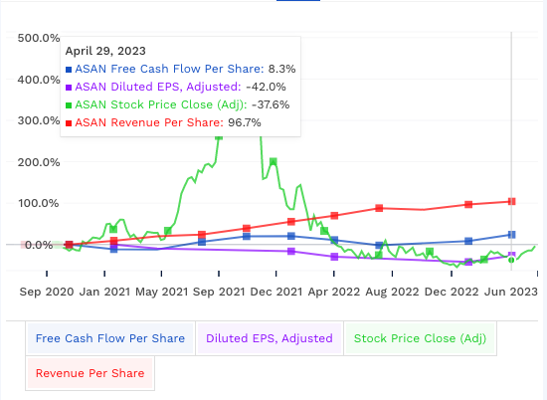
Task: Click the Aug 2022 x-axis label
Action: [392, 292]
